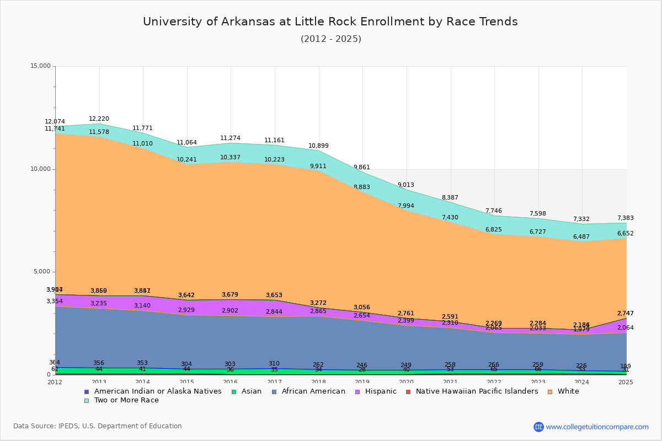Click the 6,727 White value label
This screenshot has width=662, height=441.
(538, 232)
